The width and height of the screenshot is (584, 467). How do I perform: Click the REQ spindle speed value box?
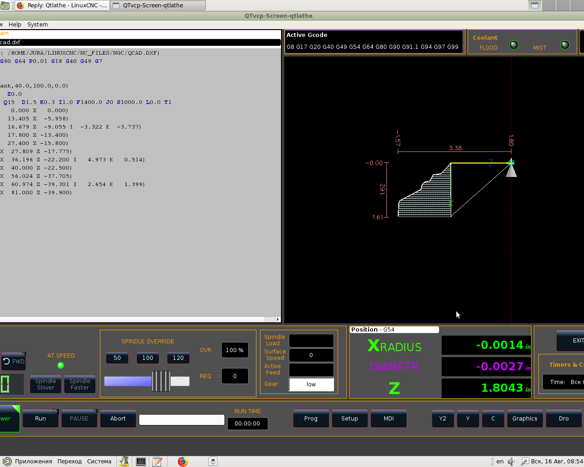pos(235,376)
